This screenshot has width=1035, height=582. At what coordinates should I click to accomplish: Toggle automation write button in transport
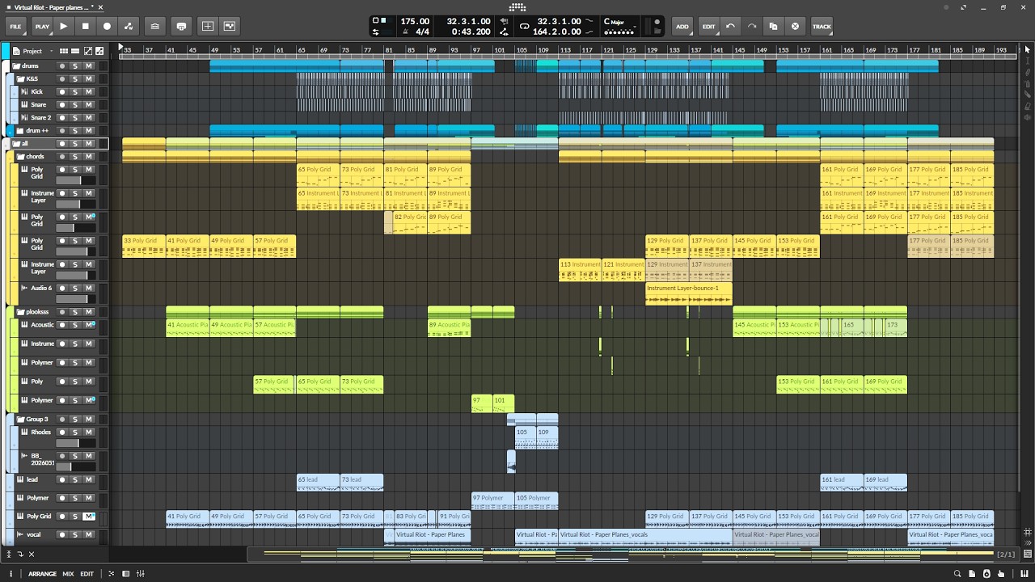tap(129, 26)
